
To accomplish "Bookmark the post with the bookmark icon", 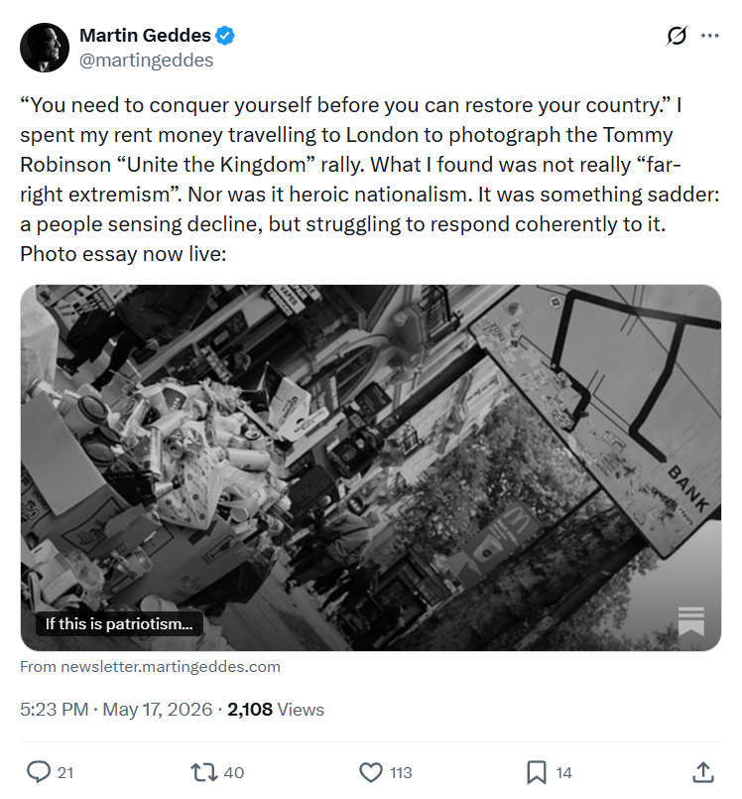I will [x=537, y=772].
